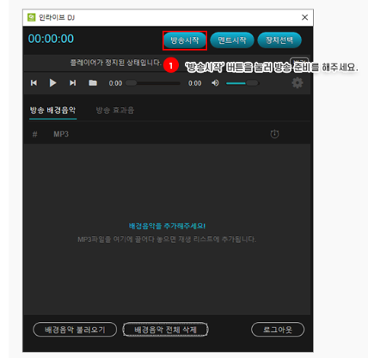Screen dimensions: 368x358
Task: Click the 00:00:00 broadcast timer
Action: coord(51,39)
